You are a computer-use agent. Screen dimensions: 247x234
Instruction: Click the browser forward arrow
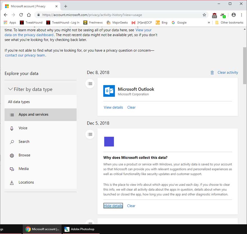click(x=13, y=15)
